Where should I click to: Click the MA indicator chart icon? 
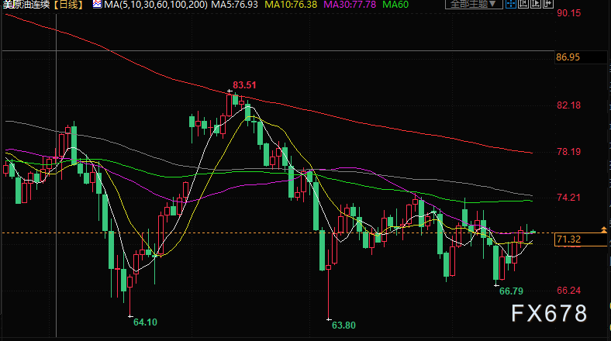97,5
